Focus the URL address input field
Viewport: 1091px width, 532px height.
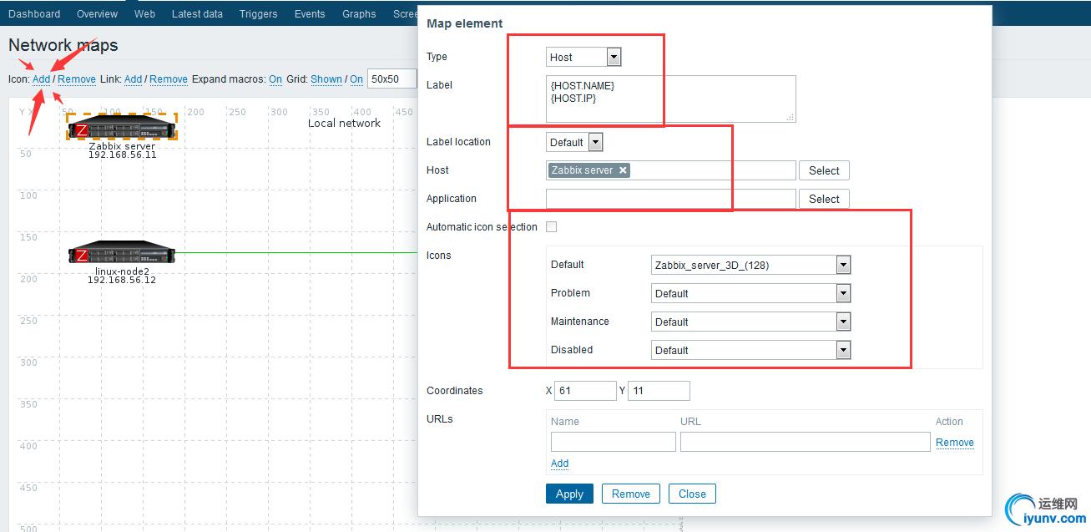806,442
